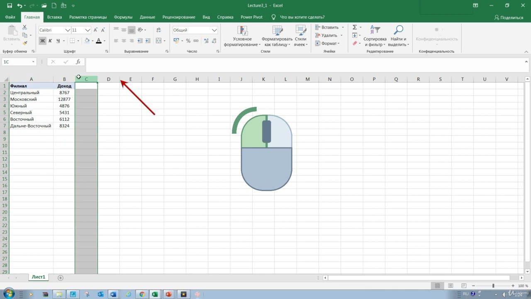531x299 pixels.
Task: Expand the Общий number format dropdown
Action: click(x=214, y=30)
